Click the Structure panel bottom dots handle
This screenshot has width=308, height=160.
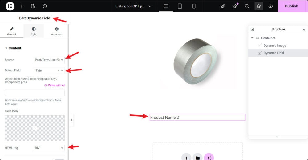pos(278,137)
